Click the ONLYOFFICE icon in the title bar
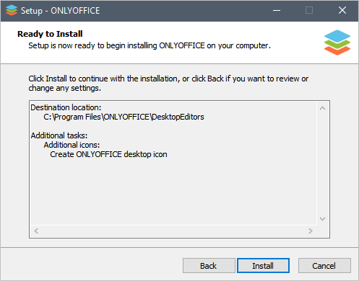The height and width of the screenshot is (281, 359). (x=12, y=10)
